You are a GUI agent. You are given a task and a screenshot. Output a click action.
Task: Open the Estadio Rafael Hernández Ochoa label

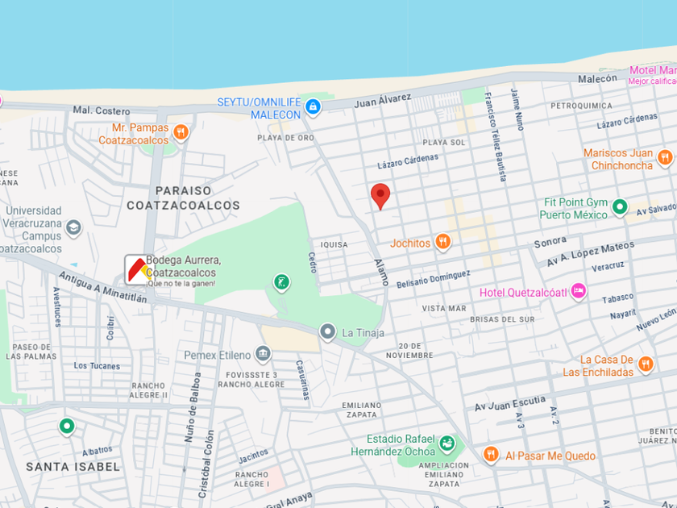click(393, 445)
